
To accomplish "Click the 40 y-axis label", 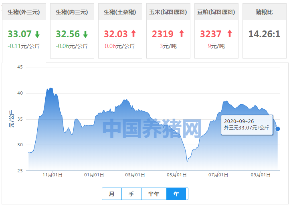I will pos(20,93).
